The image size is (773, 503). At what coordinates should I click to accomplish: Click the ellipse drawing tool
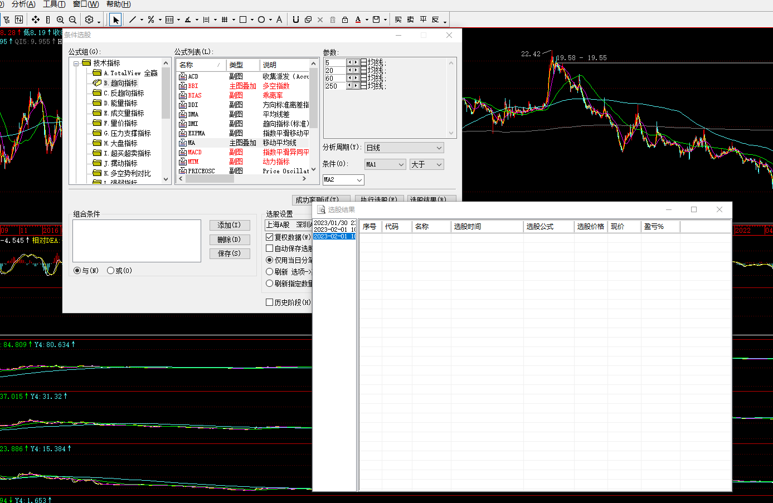pyautogui.click(x=261, y=19)
